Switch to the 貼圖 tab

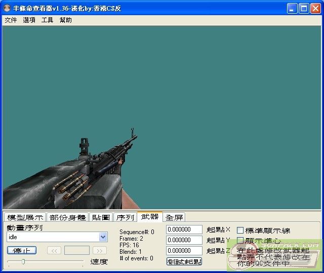(x=101, y=217)
